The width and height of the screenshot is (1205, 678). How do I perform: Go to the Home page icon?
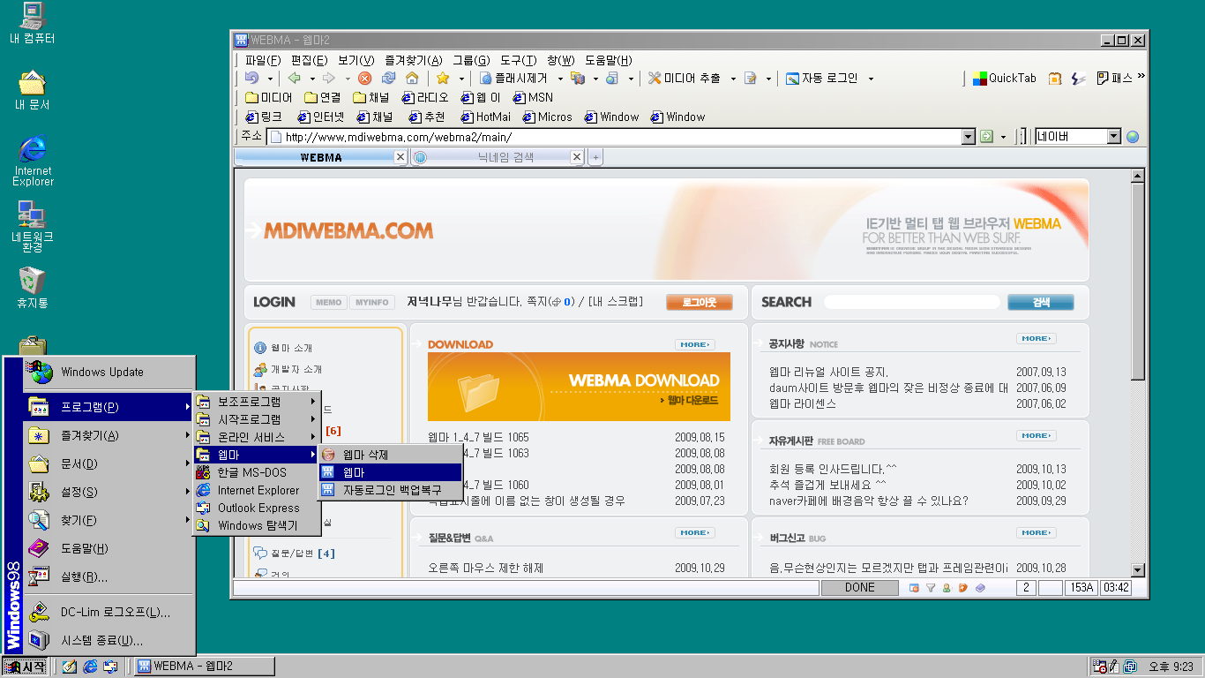point(411,79)
